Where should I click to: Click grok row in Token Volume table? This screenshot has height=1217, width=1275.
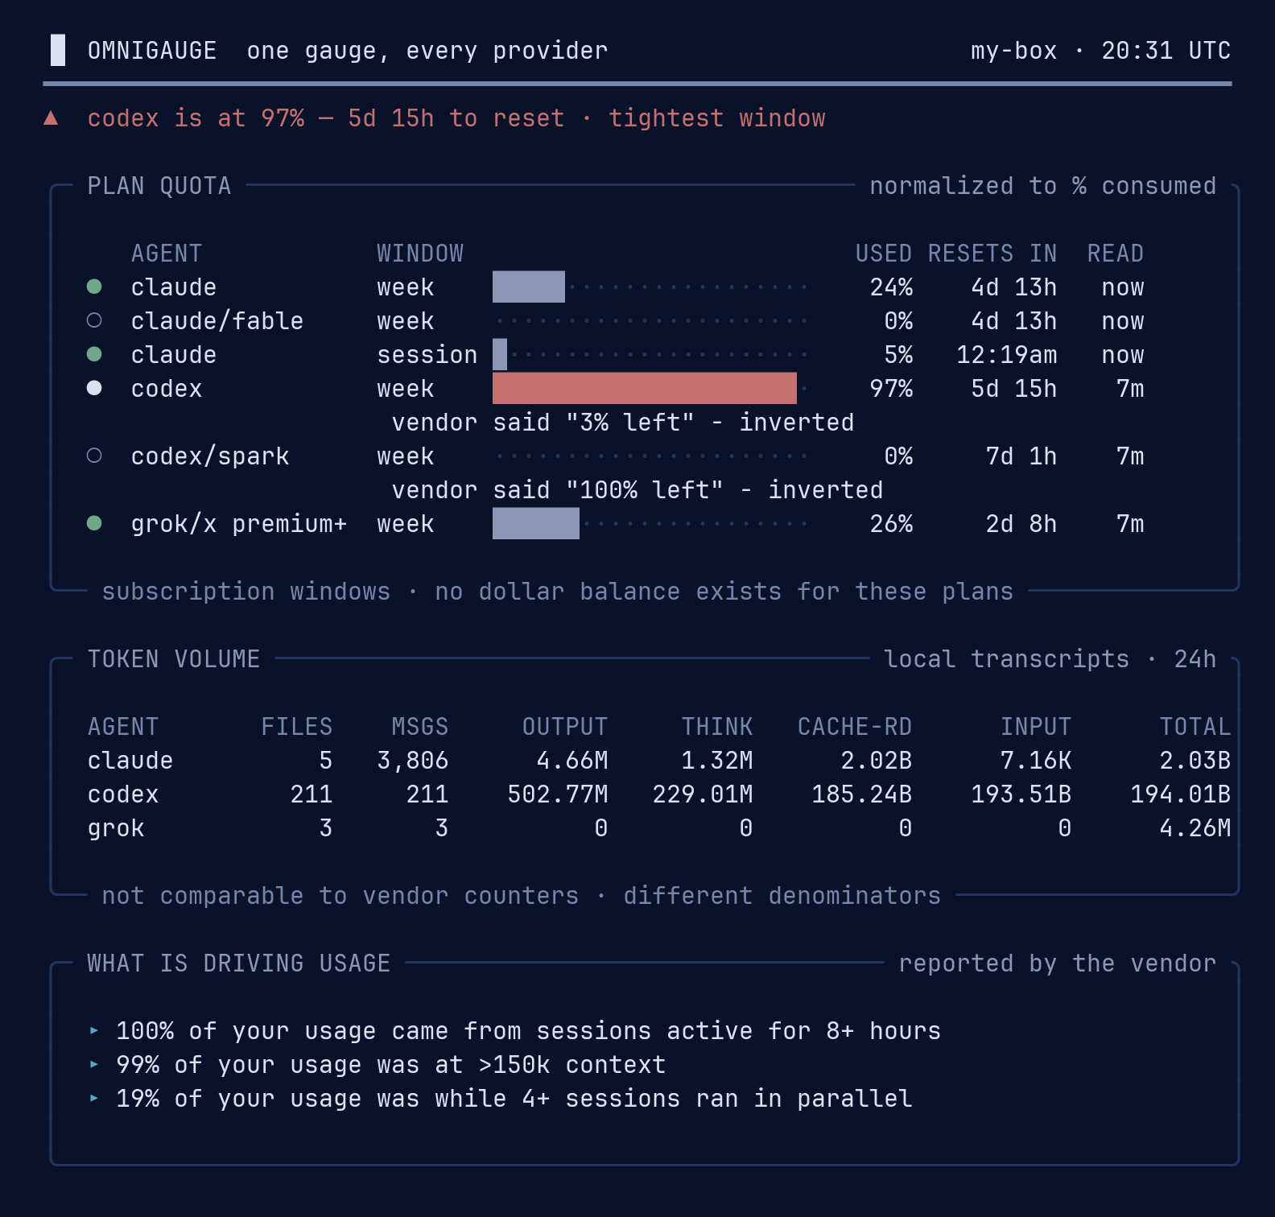click(659, 828)
